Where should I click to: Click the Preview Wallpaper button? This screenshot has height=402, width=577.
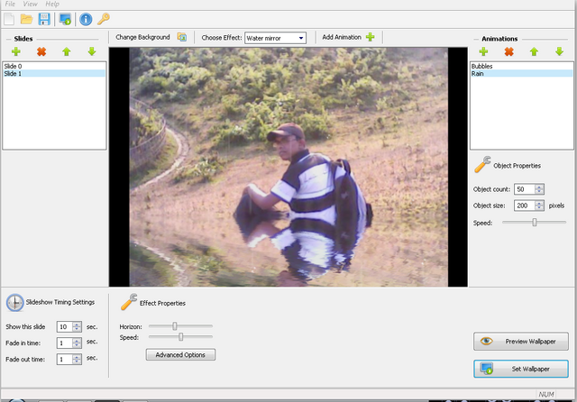point(521,342)
